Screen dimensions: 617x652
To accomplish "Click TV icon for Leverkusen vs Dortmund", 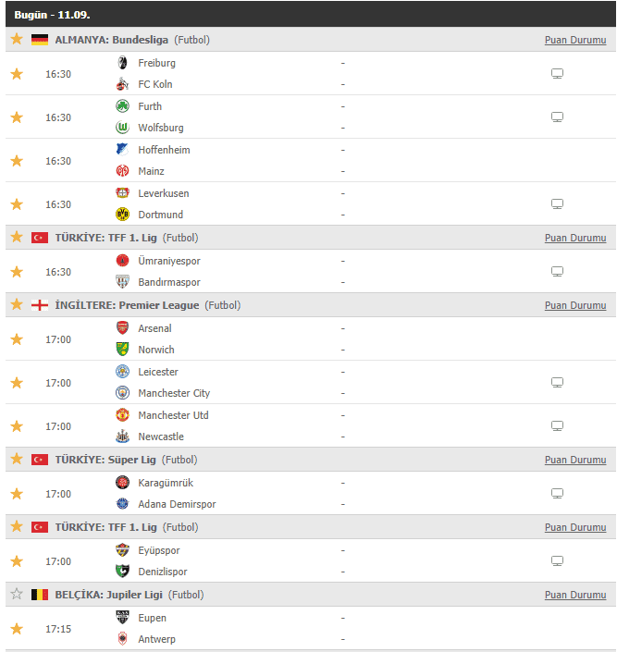I will coord(557,203).
